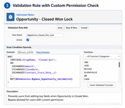125x108 pixels.
Task: Click into the Description text area
Action: (64, 98)
